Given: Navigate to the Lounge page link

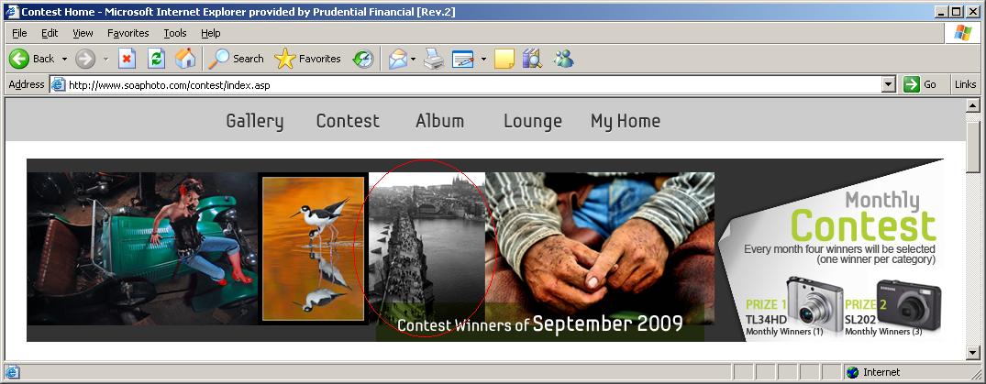Looking at the screenshot, I should [532, 121].
